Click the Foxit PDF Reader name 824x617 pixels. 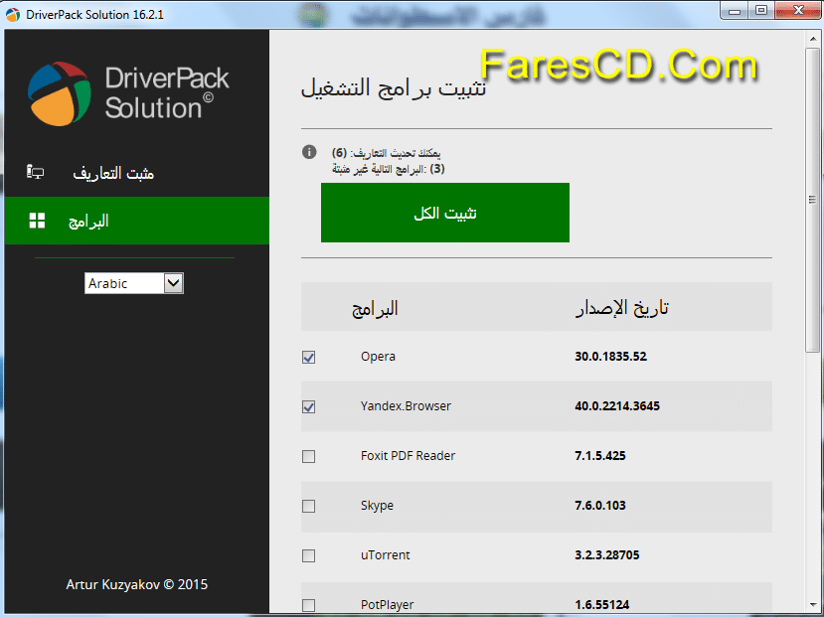pos(408,456)
